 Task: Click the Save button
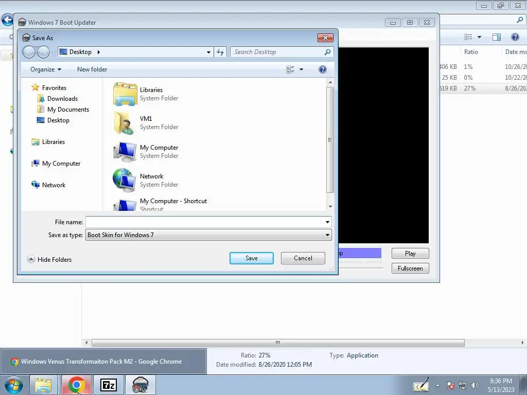click(x=251, y=258)
